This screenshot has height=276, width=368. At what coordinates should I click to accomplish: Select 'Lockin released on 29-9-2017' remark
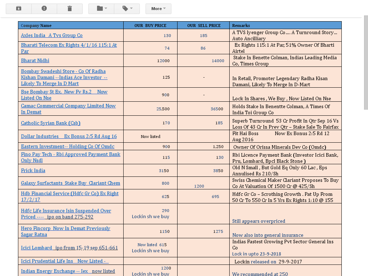tap(268, 262)
